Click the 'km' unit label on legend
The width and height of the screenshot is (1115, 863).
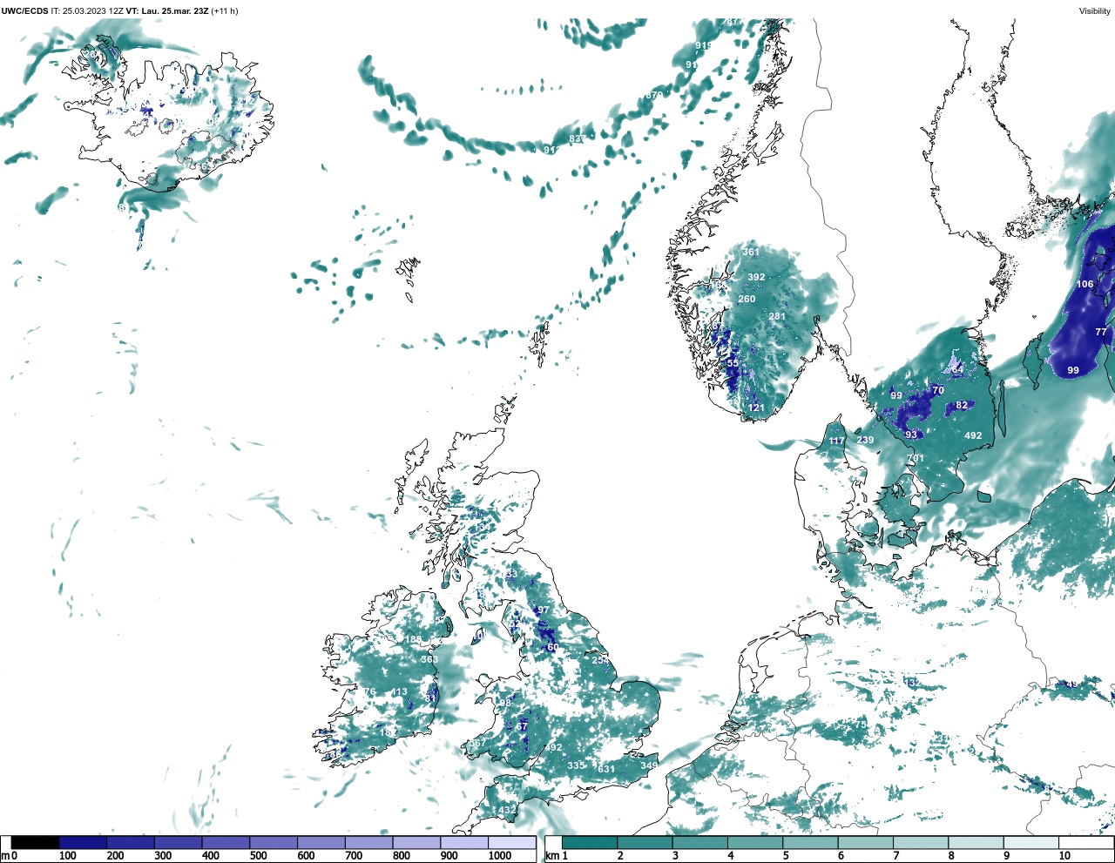pyautogui.click(x=551, y=857)
